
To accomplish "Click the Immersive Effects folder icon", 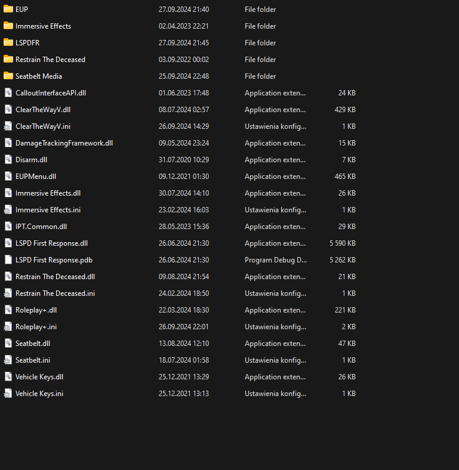I will click(x=8, y=26).
